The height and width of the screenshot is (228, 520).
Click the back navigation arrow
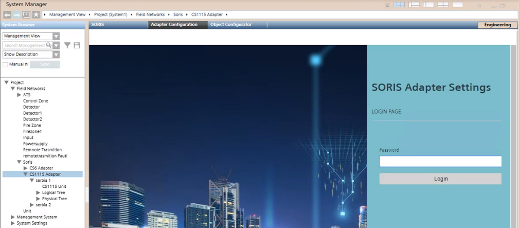pyautogui.click(x=7, y=14)
